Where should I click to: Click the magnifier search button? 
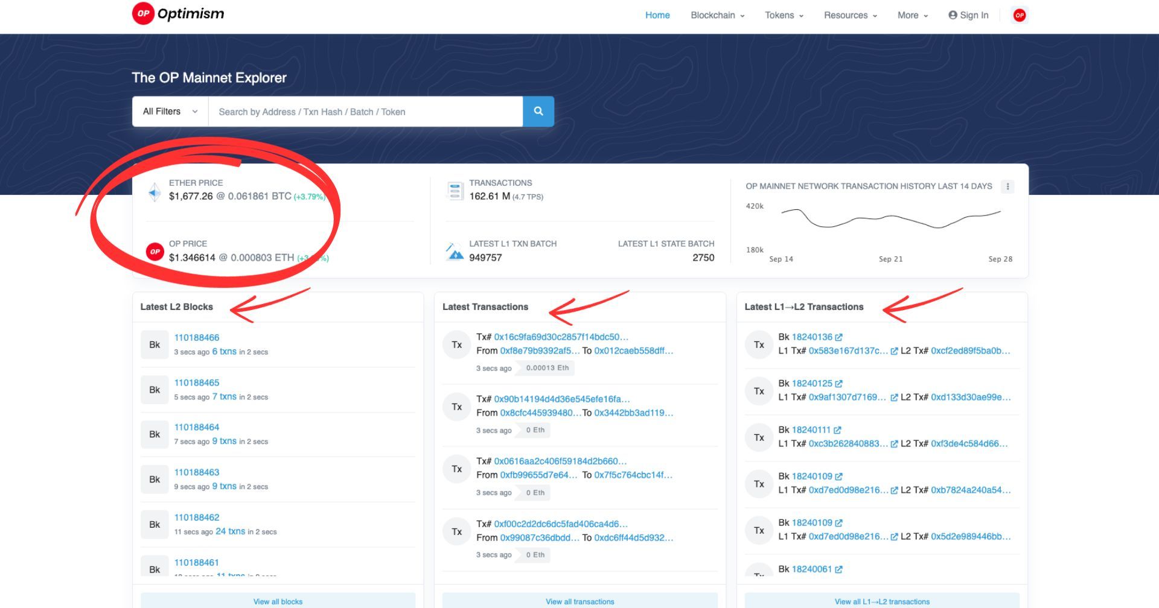[x=538, y=112]
